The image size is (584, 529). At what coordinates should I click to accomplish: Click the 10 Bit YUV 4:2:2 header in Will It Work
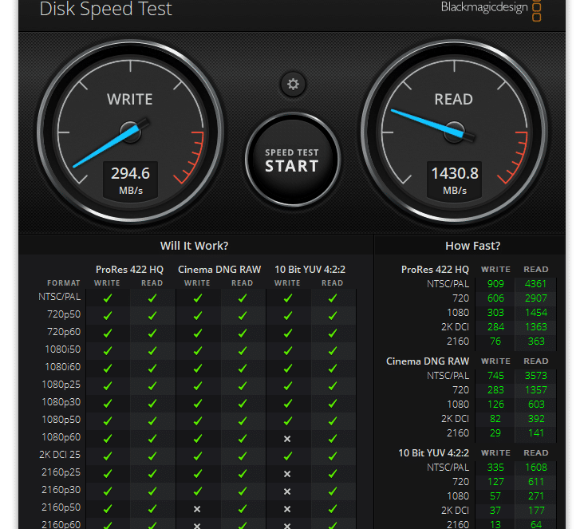pos(310,270)
